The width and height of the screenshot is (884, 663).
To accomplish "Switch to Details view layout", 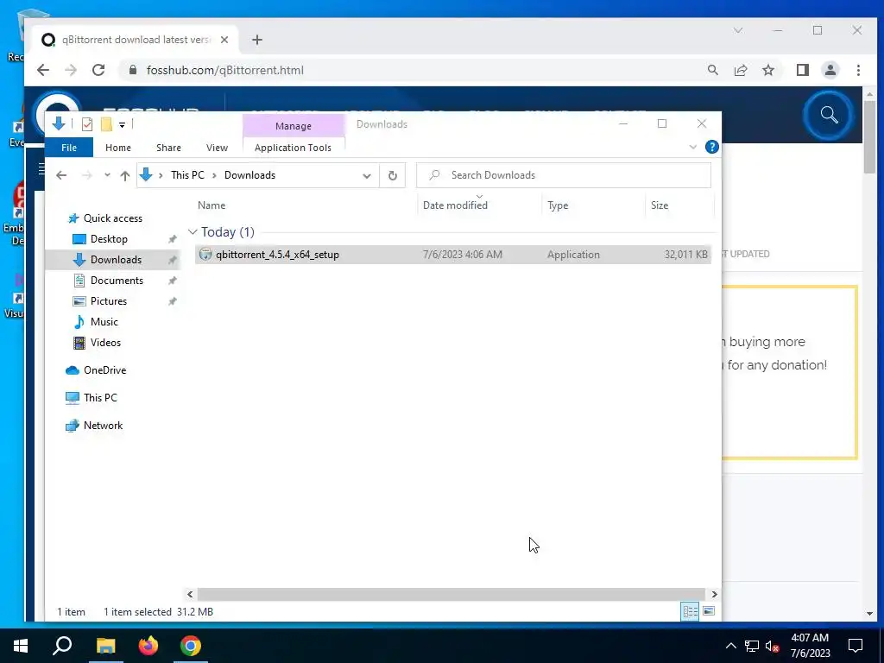I will coord(690,612).
